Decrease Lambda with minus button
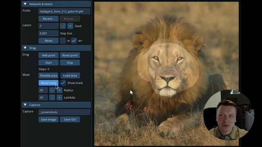 pyautogui.click(x=52, y=98)
